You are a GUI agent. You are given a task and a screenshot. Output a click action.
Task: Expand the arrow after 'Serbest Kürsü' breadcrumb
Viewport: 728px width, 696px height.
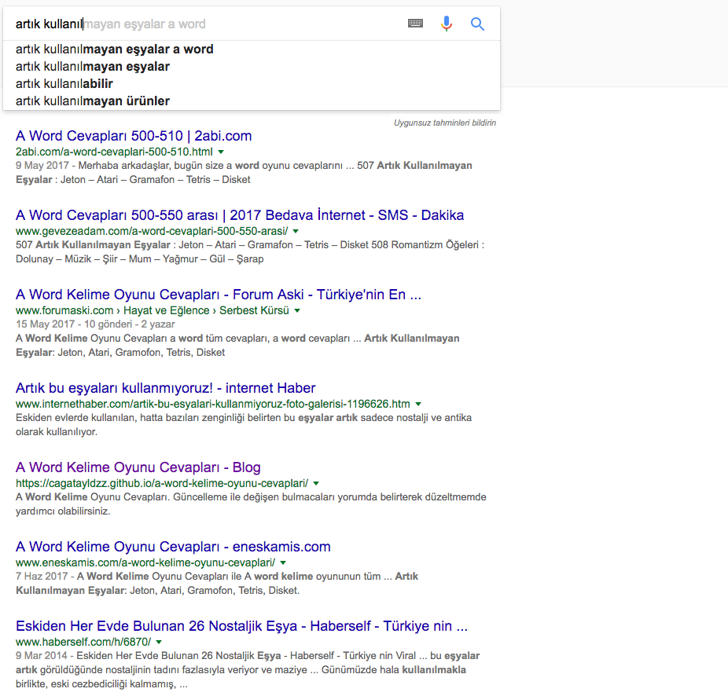297,310
